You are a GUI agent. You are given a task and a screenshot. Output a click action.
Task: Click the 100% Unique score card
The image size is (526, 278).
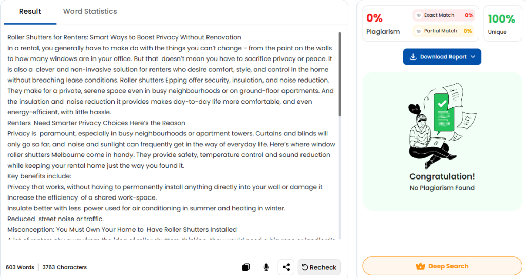[x=502, y=24]
